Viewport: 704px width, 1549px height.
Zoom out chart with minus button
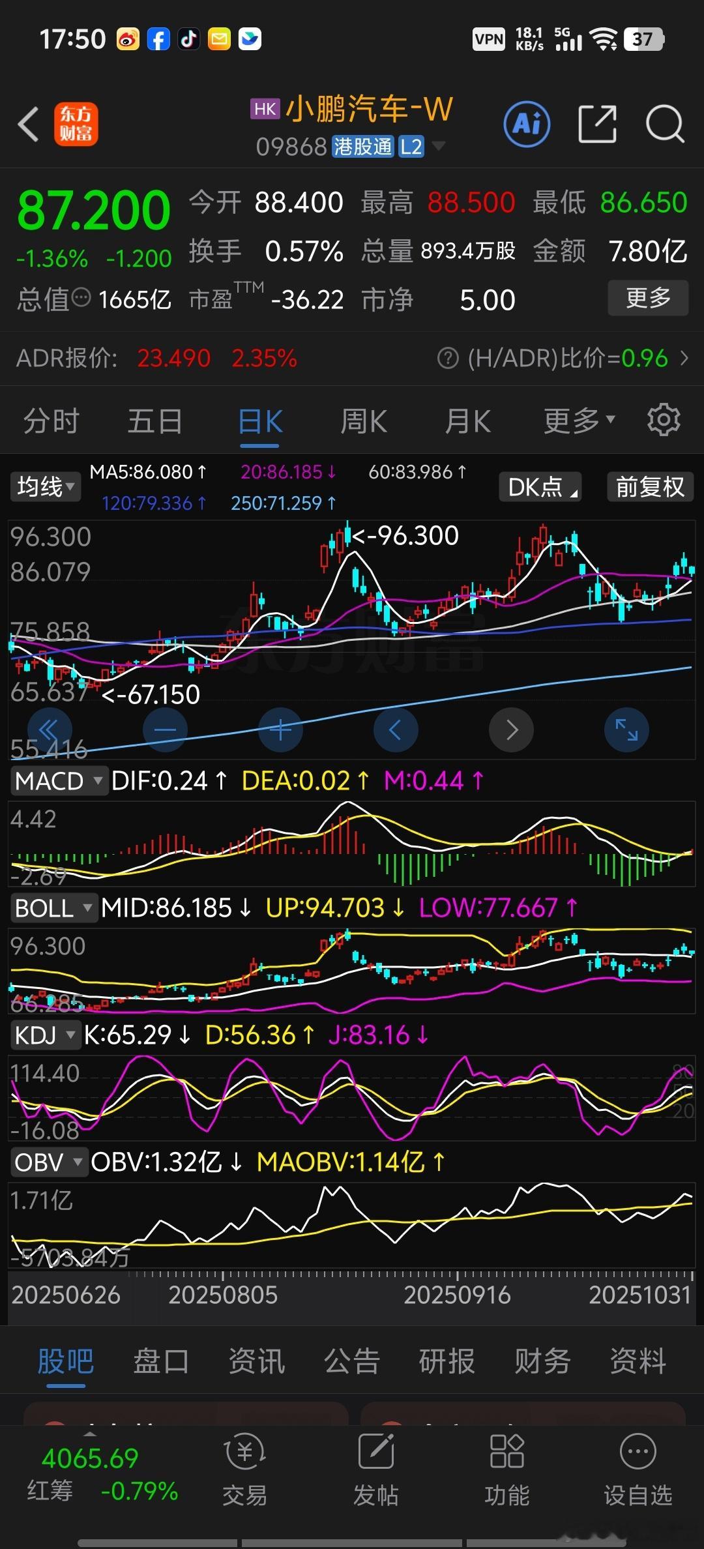click(x=165, y=730)
